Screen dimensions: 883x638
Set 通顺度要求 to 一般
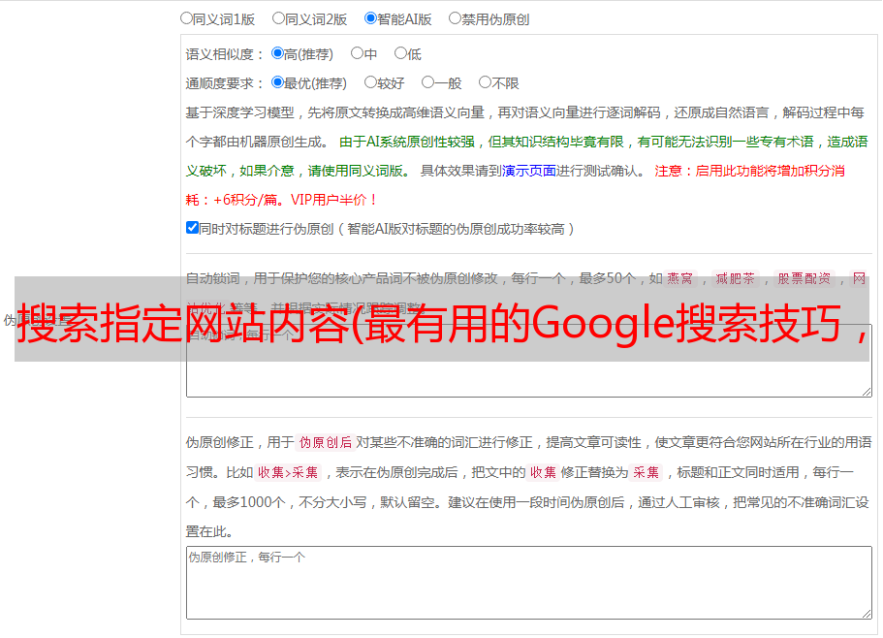point(427,82)
